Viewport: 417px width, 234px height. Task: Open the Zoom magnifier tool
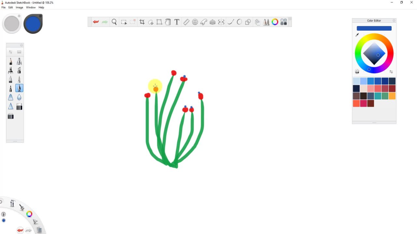click(x=114, y=22)
